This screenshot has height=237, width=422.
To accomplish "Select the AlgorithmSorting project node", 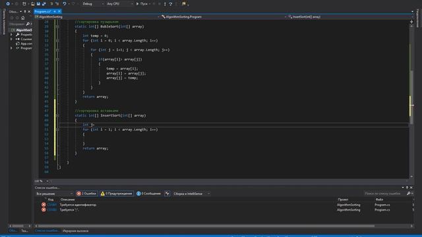I will (x=24, y=30).
